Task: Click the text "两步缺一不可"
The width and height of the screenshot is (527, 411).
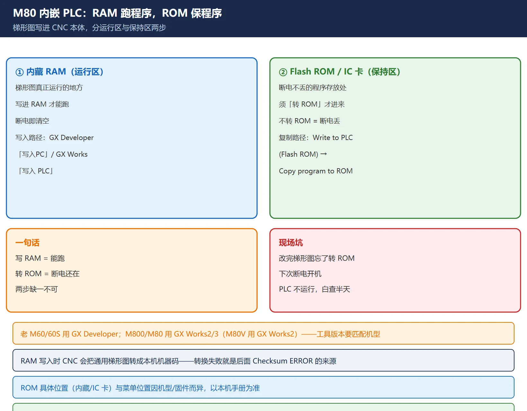Action: (x=37, y=289)
